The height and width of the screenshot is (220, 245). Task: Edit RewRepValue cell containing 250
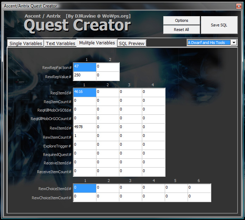(x=85, y=76)
